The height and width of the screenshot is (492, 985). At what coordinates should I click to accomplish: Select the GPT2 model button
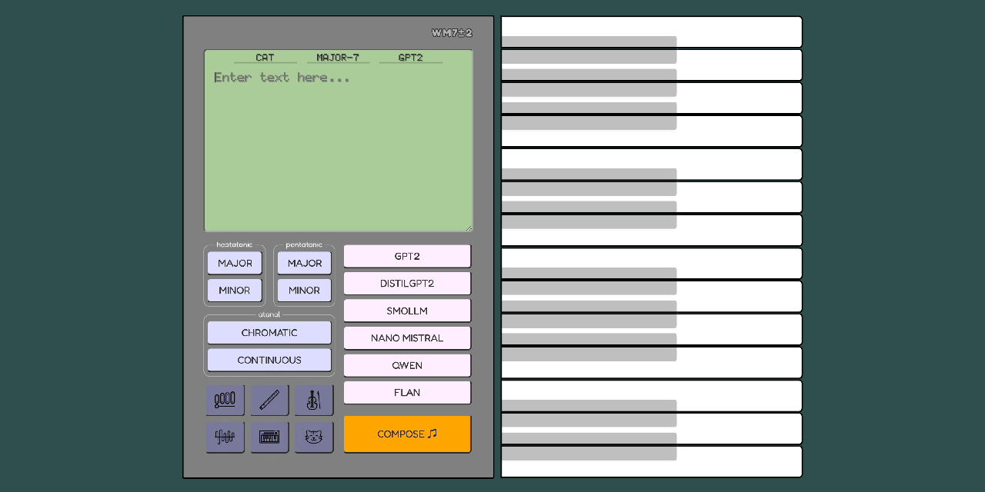click(407, 256)
